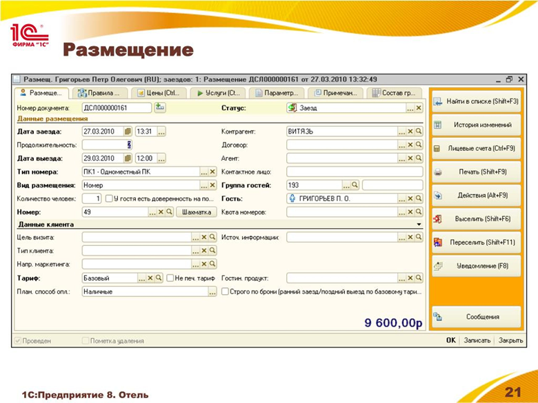Viewport: 538px width, 403px height.
Task: Click the icon beside the Номер документа field
Action: [x=160, y=107]
